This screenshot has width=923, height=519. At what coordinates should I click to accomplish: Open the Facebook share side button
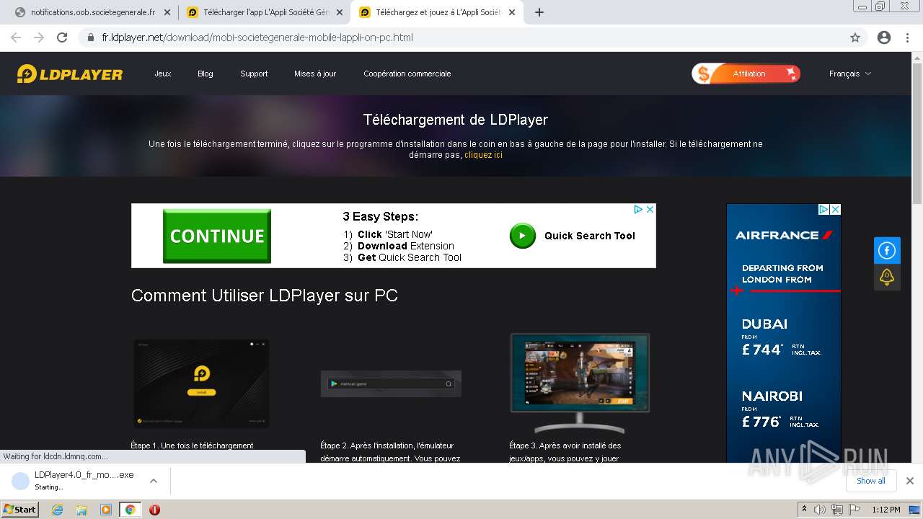887,251
